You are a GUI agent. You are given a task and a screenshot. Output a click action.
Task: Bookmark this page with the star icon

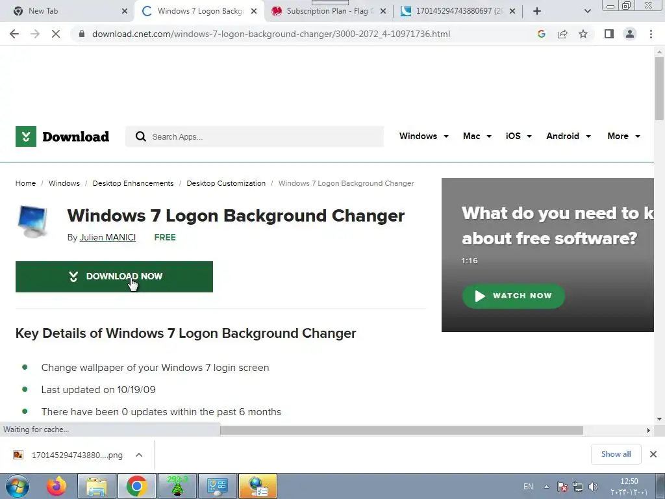[583, 34]
